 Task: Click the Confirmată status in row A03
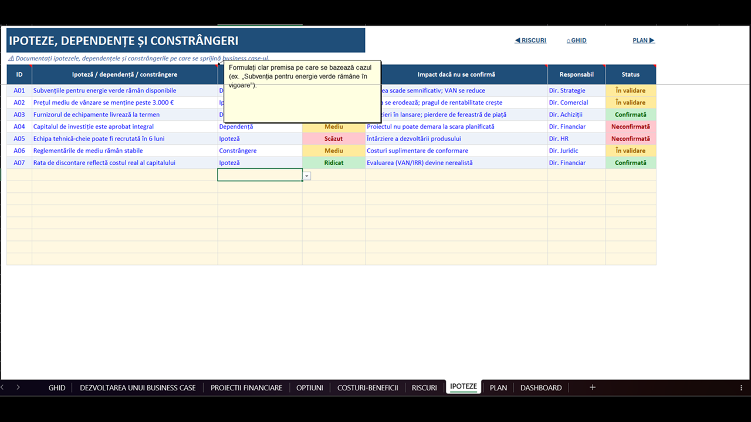click(631, 115)
